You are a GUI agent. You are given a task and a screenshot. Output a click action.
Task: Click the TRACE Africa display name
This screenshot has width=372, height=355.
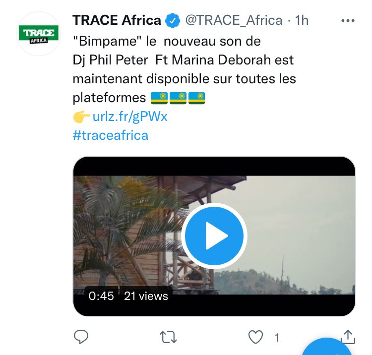click(117, 21)
